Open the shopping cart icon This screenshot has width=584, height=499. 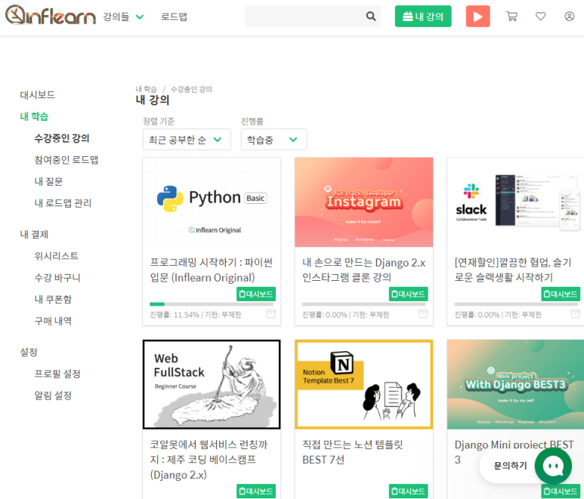[x=511, y=16]
